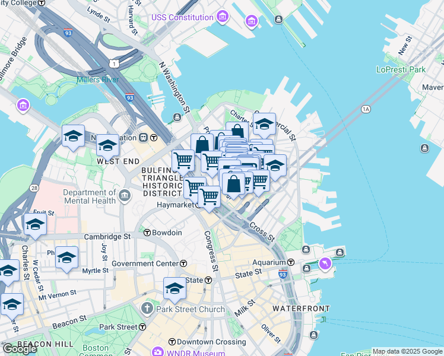
Task: Select the USS Constitution text label
Action: click(182, 18)
